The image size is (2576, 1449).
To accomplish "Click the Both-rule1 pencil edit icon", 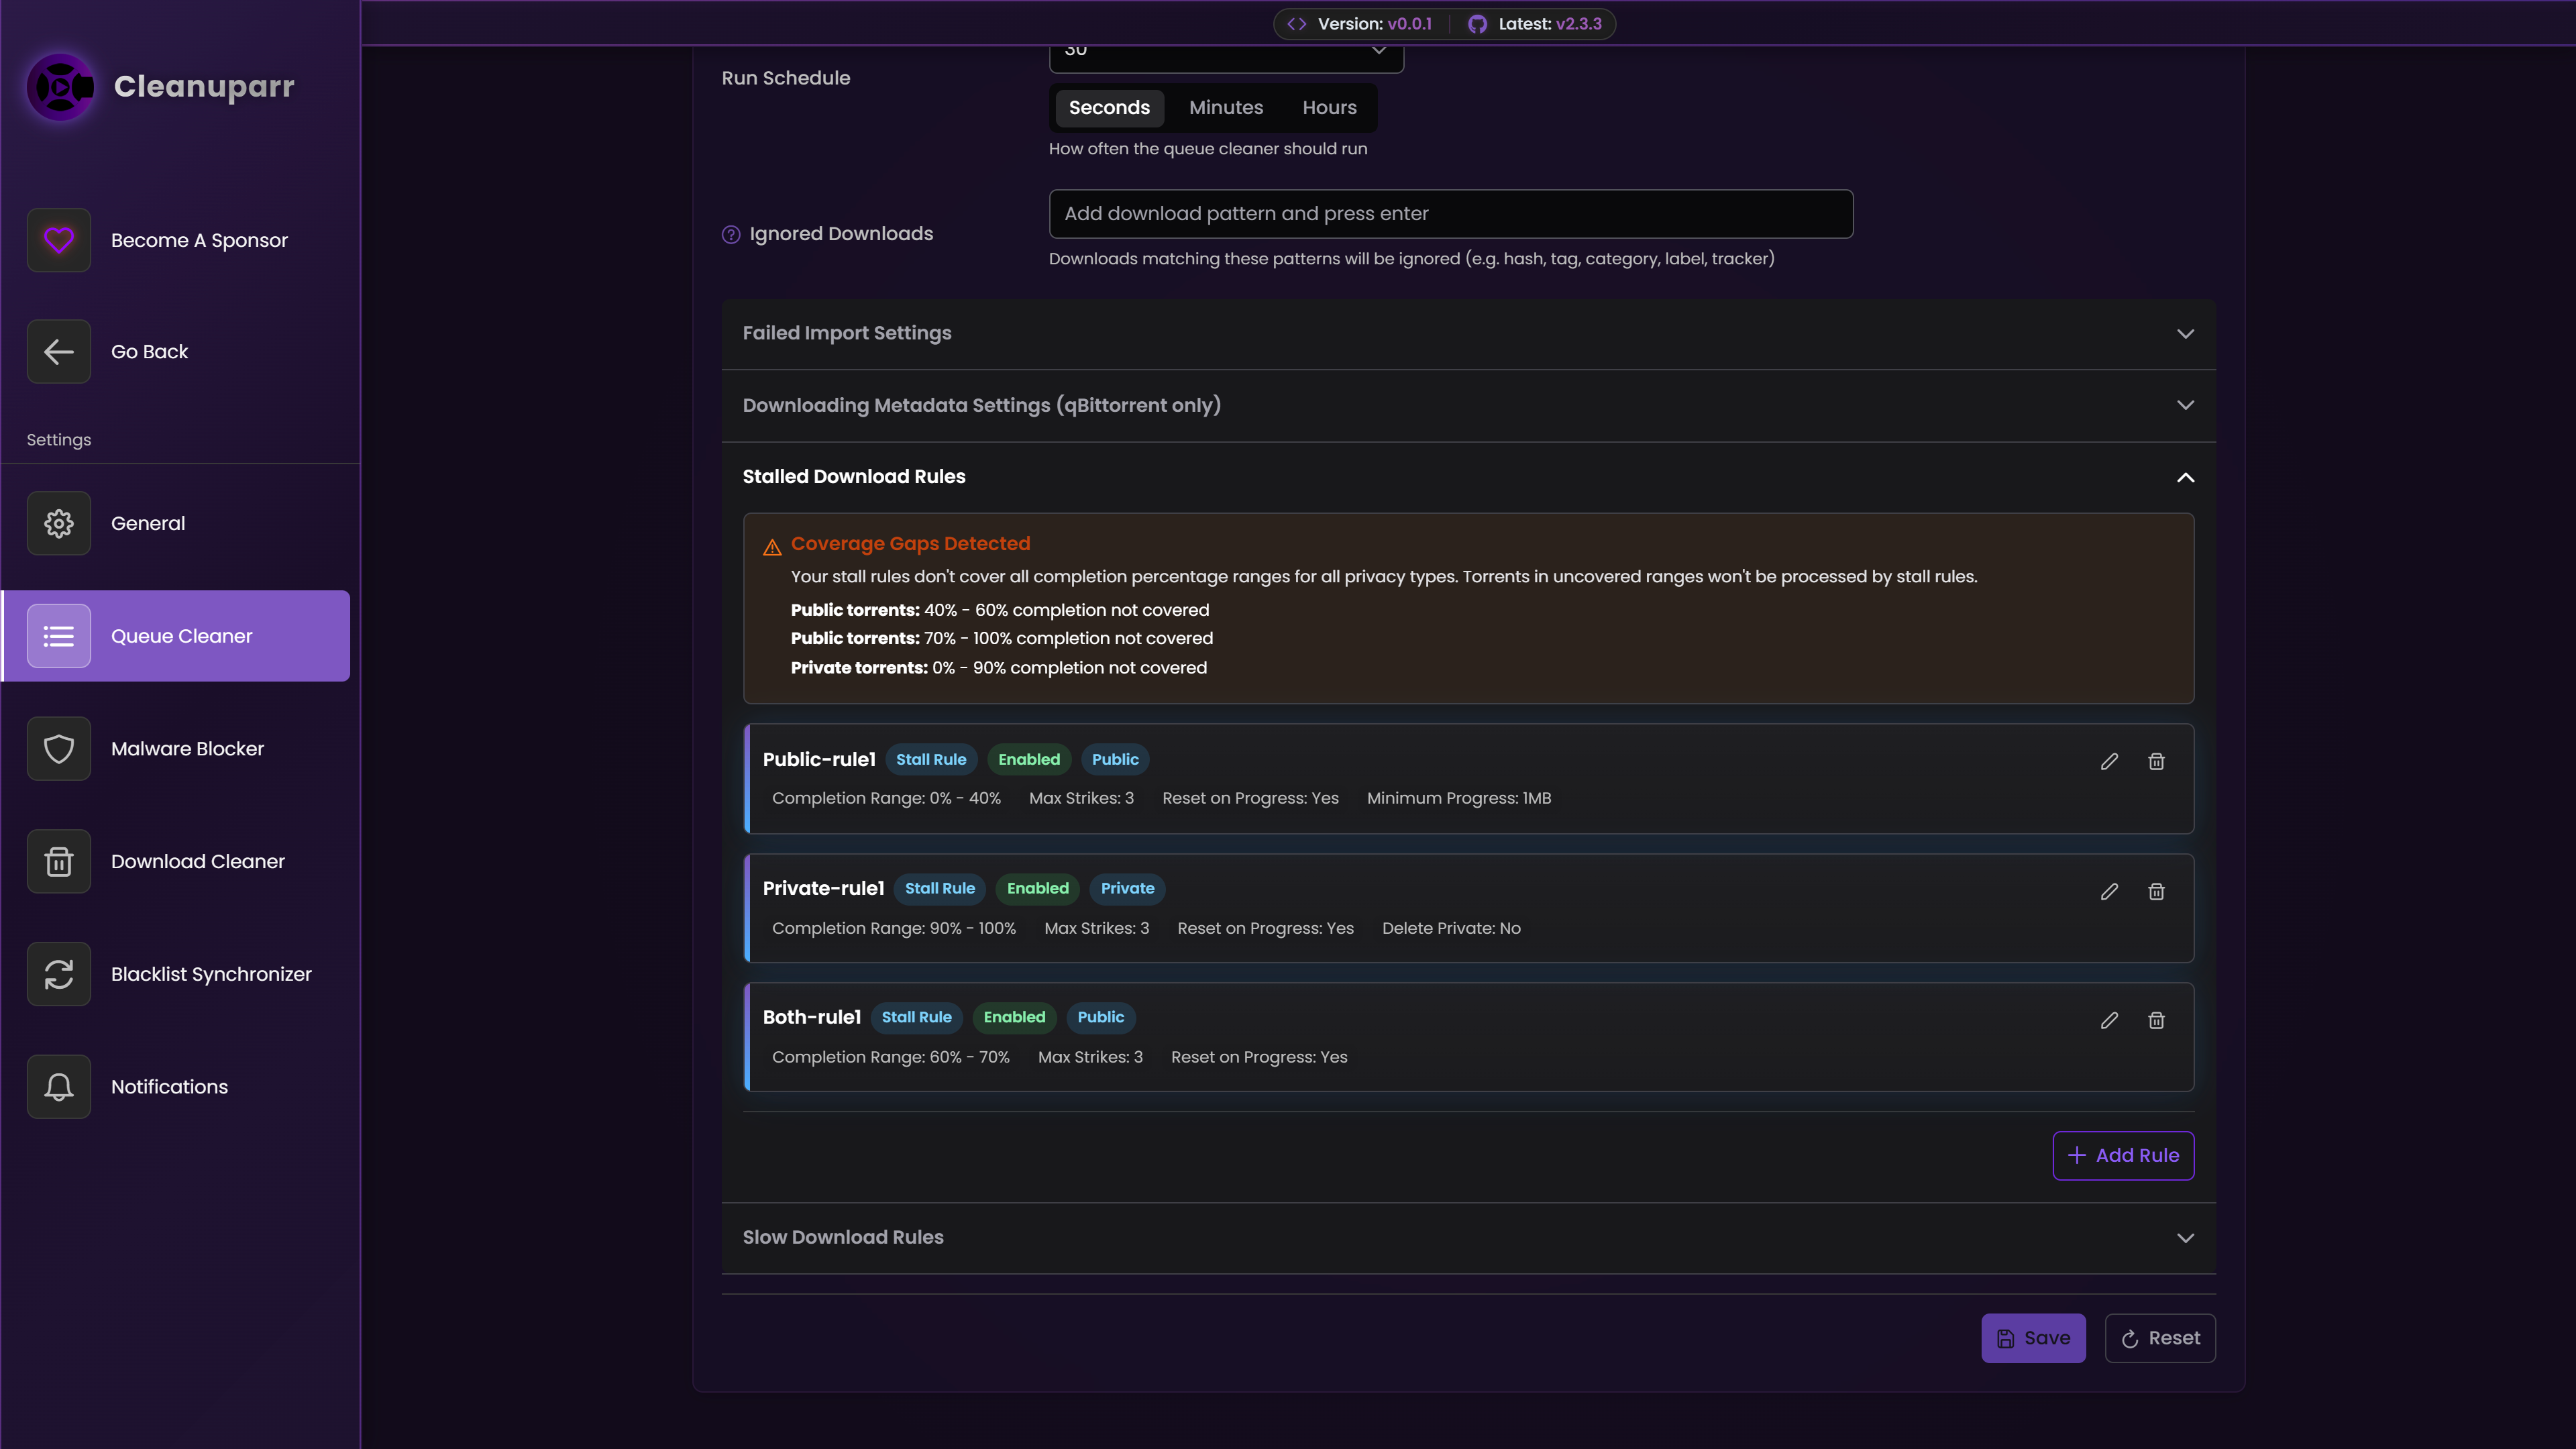I will click(2109, 1020).
